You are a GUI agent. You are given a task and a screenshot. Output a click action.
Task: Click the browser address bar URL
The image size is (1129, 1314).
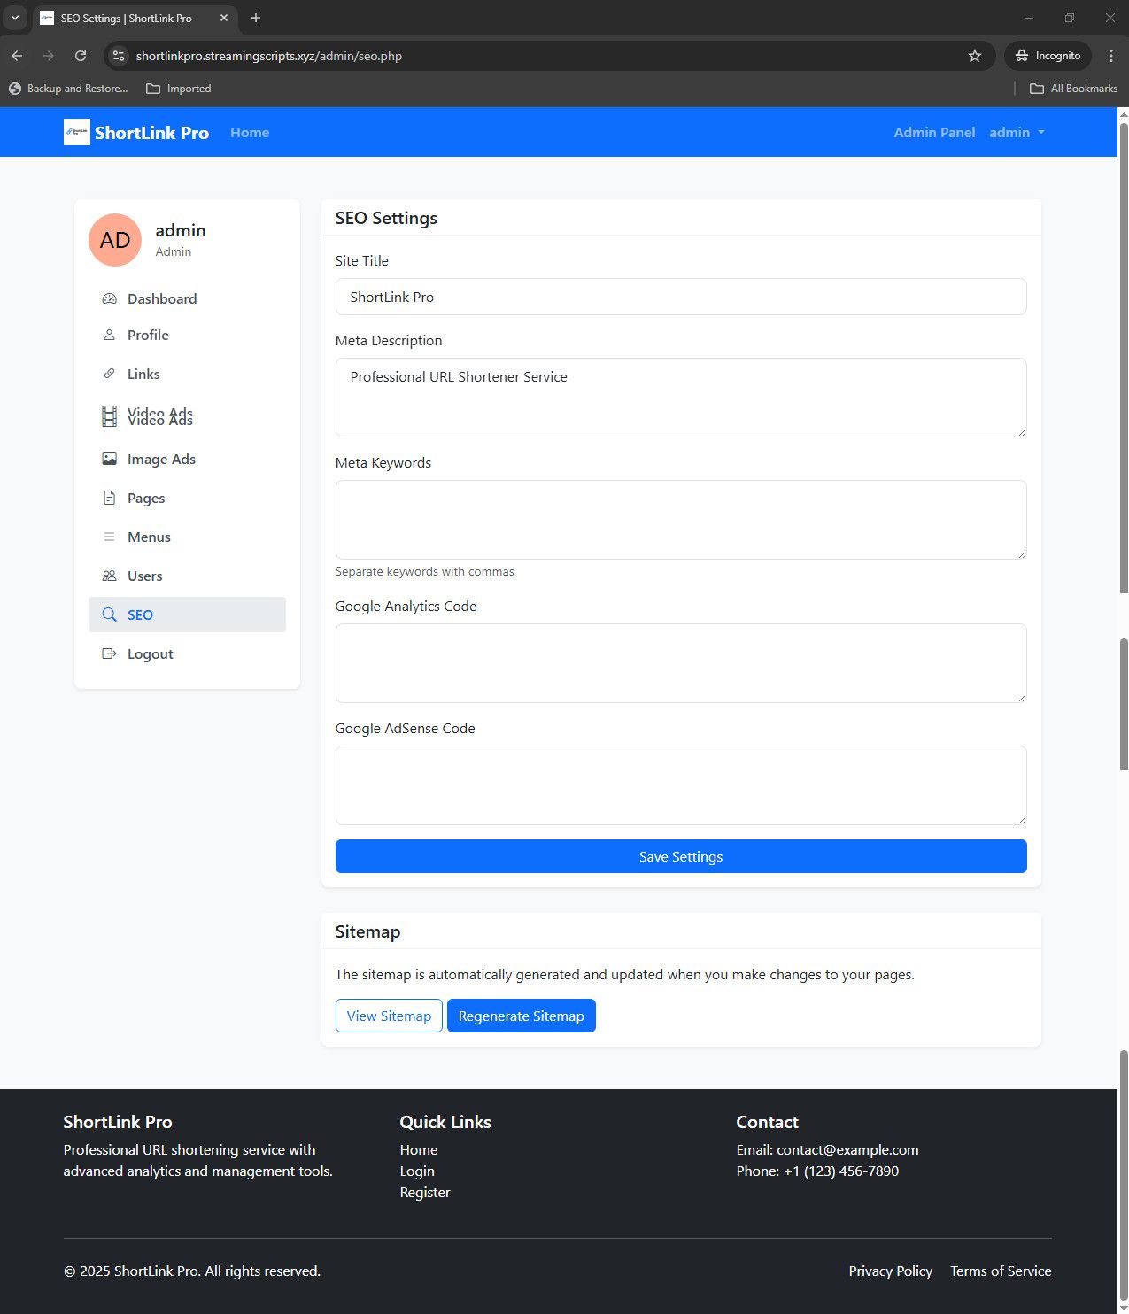point(269,56)
